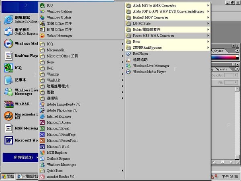Open Opacity slider arrow in Photoshop
The height and width of the screenshot is (181, 241).
pyautogui.click(x=236, y=75)
